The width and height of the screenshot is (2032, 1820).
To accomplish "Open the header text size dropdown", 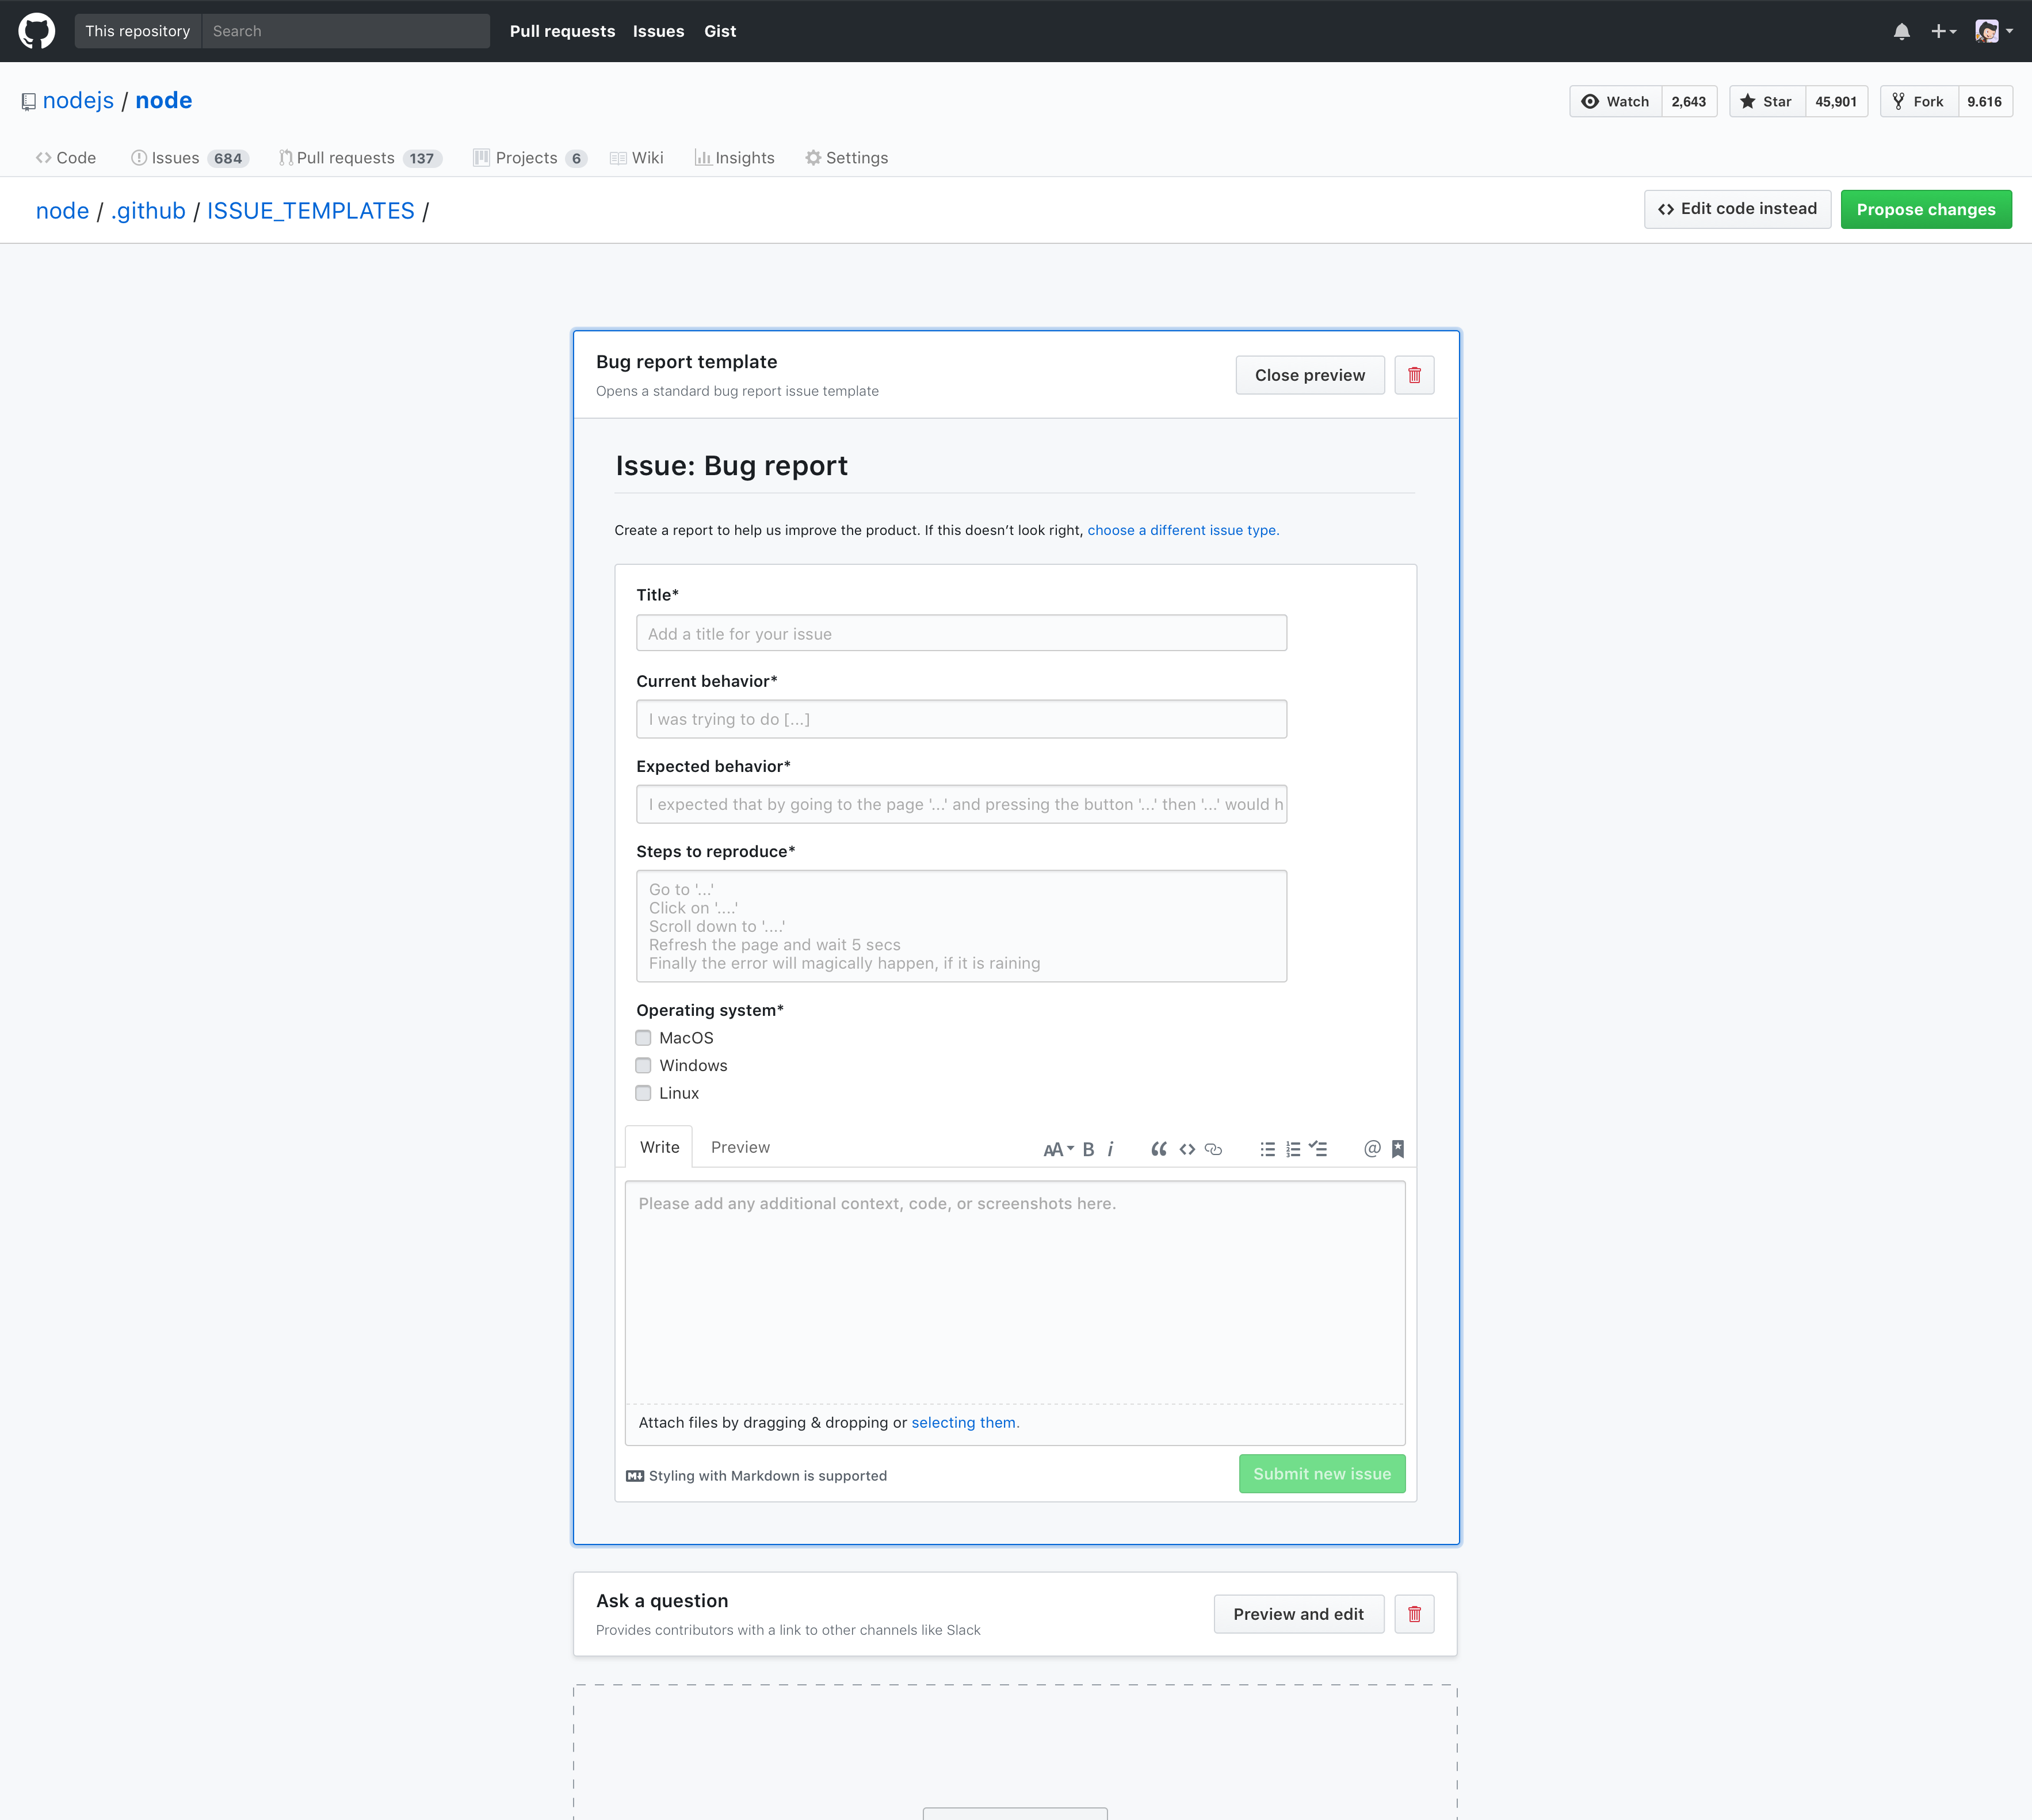I will (x=1058, y=1149).
